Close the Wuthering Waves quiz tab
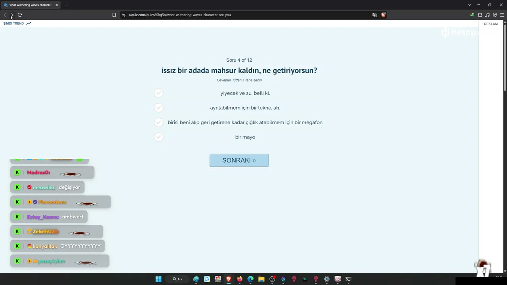 point(57,5)
